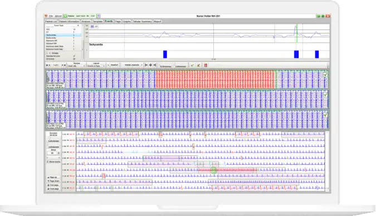
Task: Select the Events tab
Action: [x=109, y=21]
